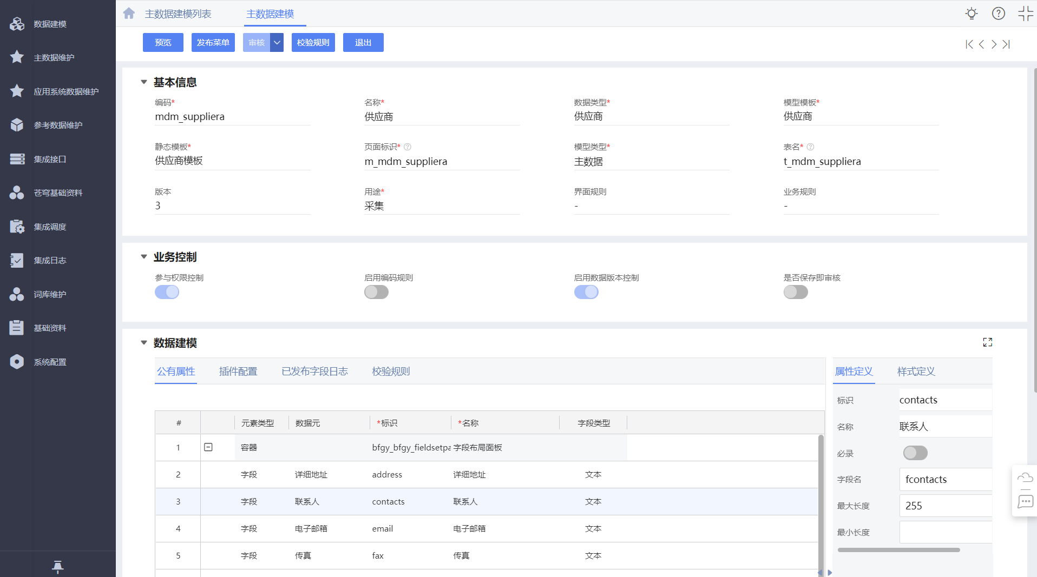Enable the 启用编码规则 switch

(376, 292)
